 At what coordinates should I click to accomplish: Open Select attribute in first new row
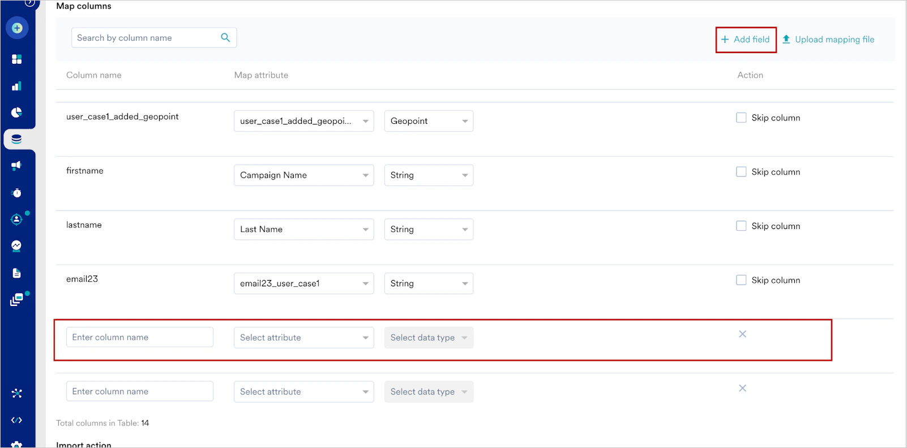(x=304, y=338)
